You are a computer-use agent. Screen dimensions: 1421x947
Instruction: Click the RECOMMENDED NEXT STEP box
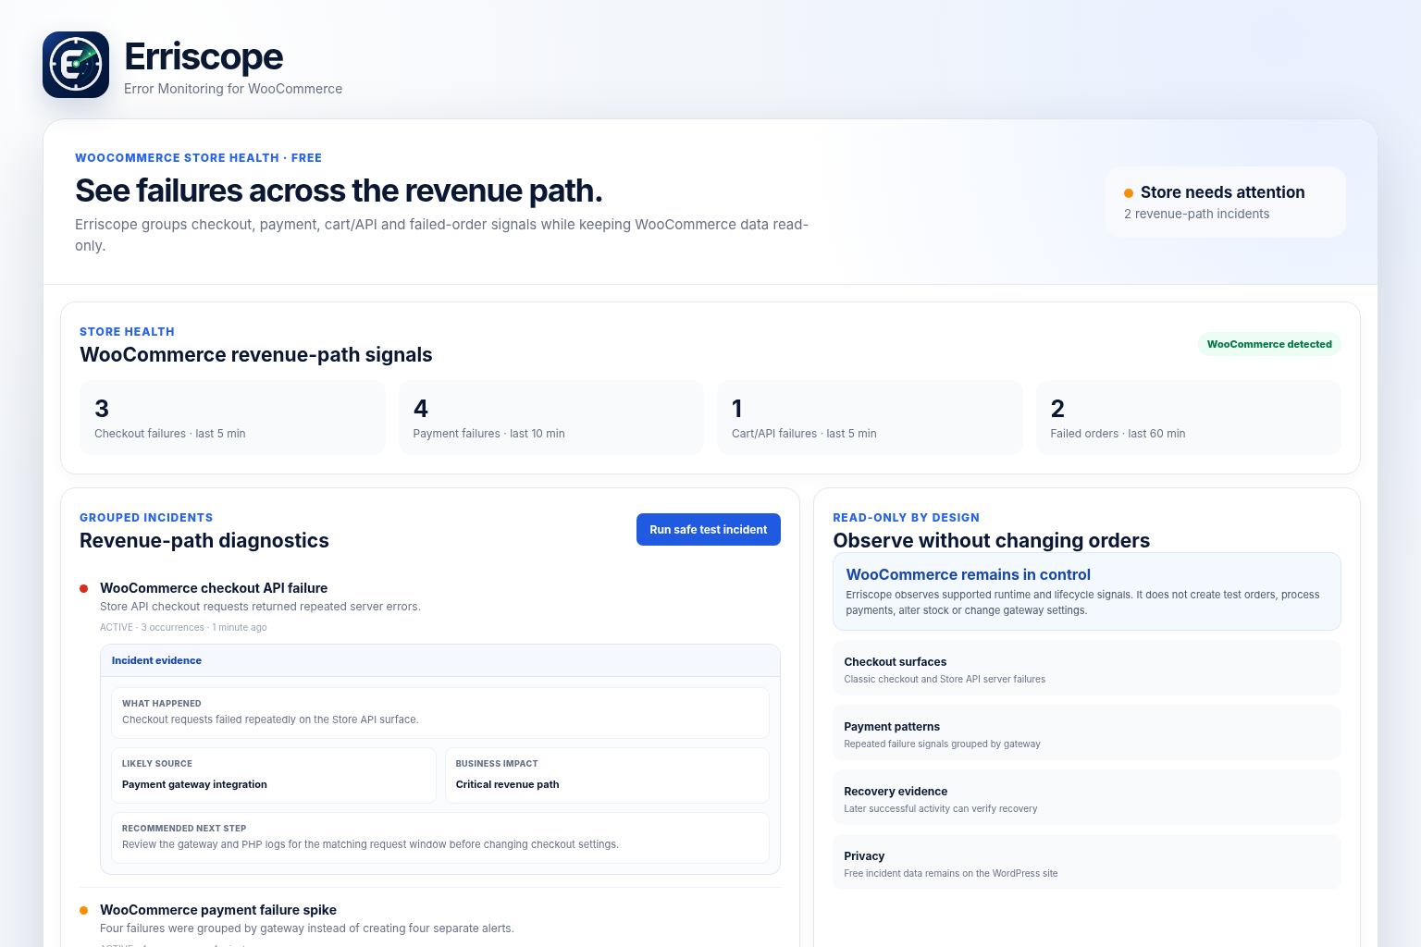click(440, 838)
